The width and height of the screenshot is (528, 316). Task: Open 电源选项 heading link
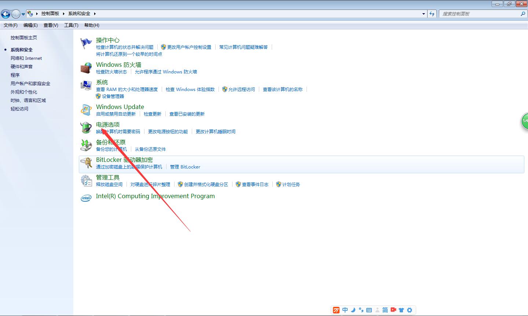point(108,125)
